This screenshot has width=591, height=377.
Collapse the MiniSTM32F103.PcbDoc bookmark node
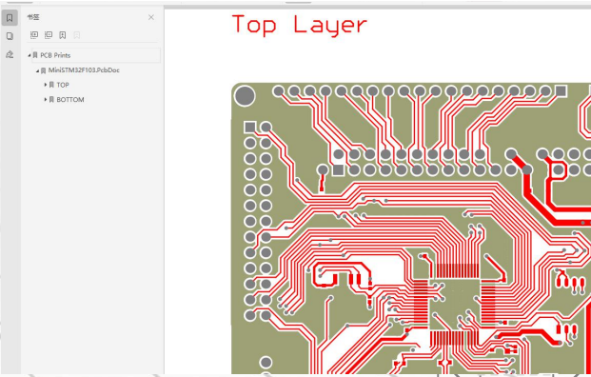(x=37, y=70)
